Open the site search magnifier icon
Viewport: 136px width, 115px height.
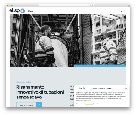point(120,11)
